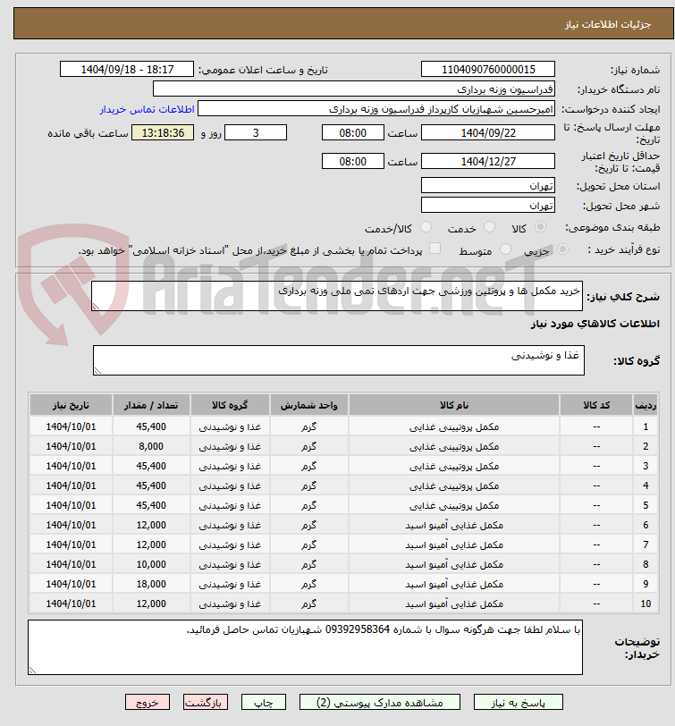Select the متوسط purchase type radio
675x726 pixels.
click(505, 249)
